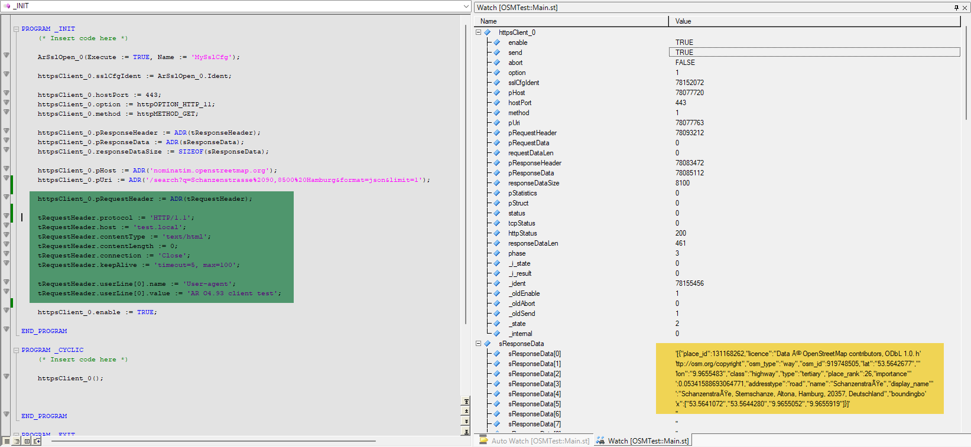Click the sResponseData root array icon
The image size is (971, 447).
coord(488,344)
